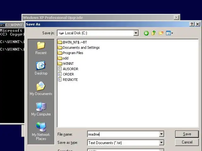Click the green Back navigation arrow icon
Viewport: 202px width, 151px height.
click(146, 33)
